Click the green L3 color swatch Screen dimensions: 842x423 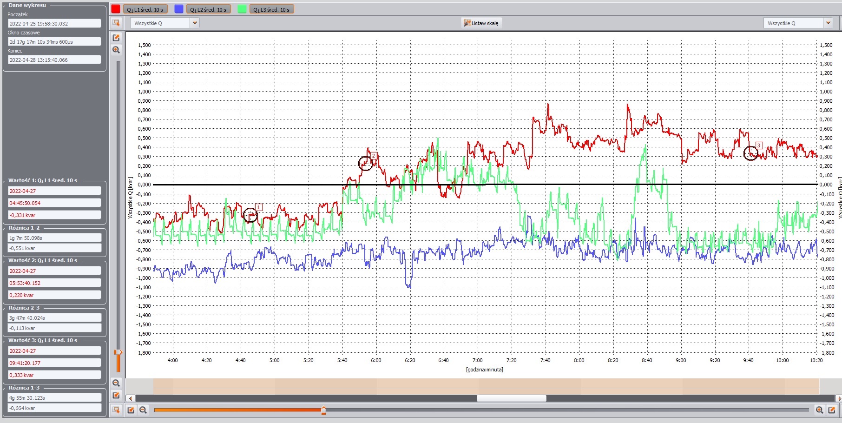(x=242, y=9)
